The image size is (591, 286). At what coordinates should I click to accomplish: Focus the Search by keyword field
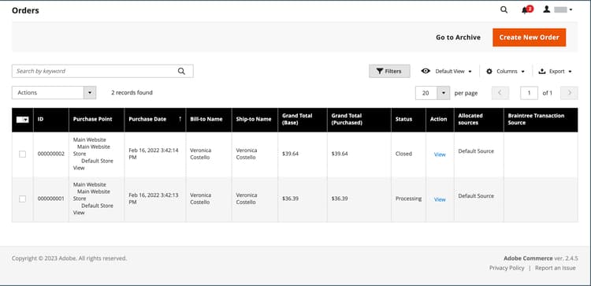pyautogui.click(x=102, y=71)
